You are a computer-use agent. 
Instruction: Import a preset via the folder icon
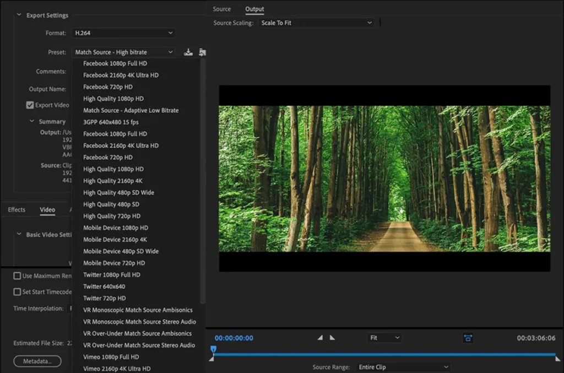coord(202,51)
